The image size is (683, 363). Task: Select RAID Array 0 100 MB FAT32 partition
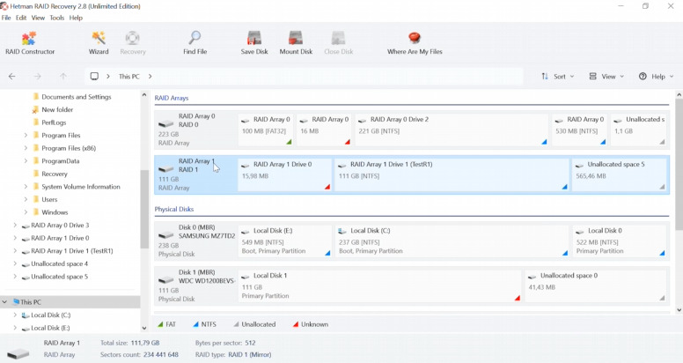(x=266, y=130)
